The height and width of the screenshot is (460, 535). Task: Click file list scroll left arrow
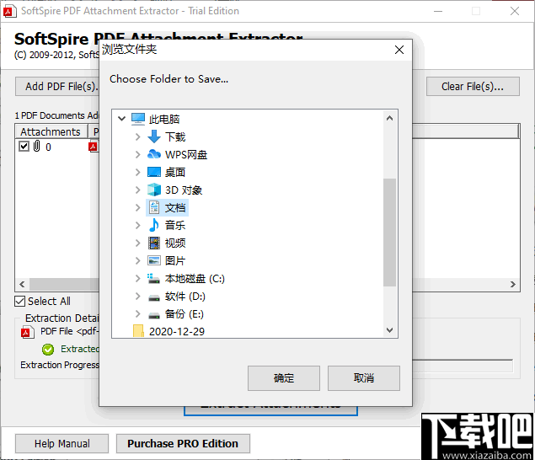pyautogui.click(x=22, y=284)
